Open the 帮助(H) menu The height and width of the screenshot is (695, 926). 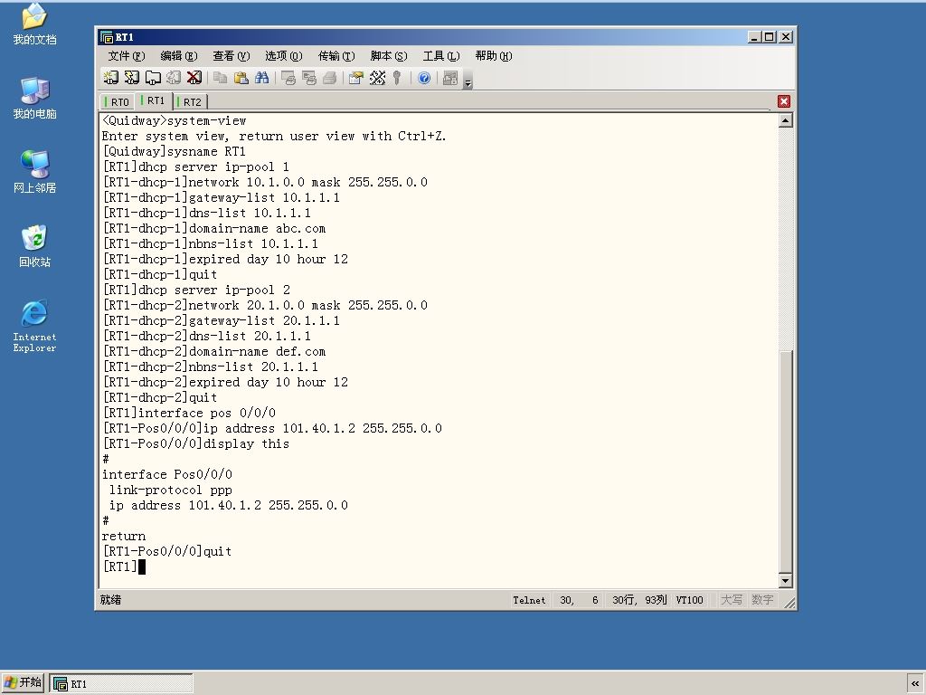494,55
